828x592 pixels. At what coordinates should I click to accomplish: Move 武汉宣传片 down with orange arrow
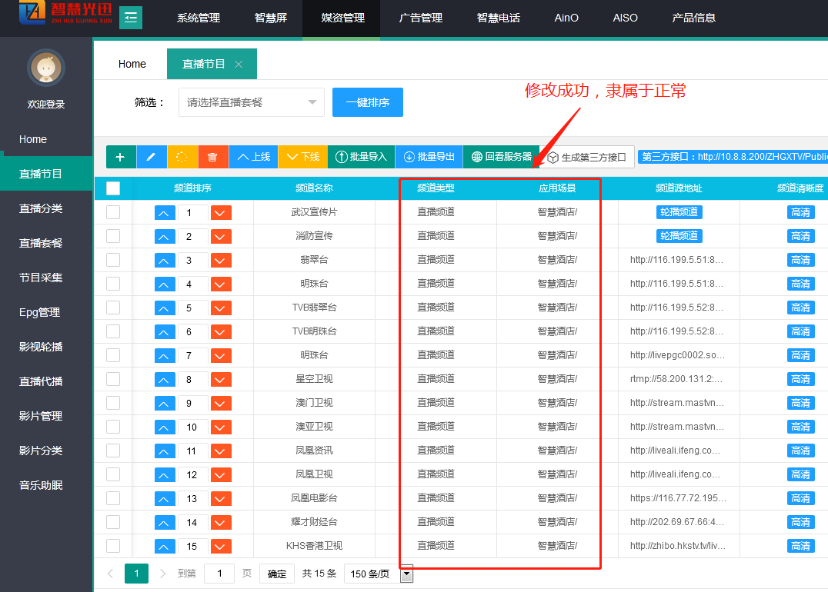[222, 212]
